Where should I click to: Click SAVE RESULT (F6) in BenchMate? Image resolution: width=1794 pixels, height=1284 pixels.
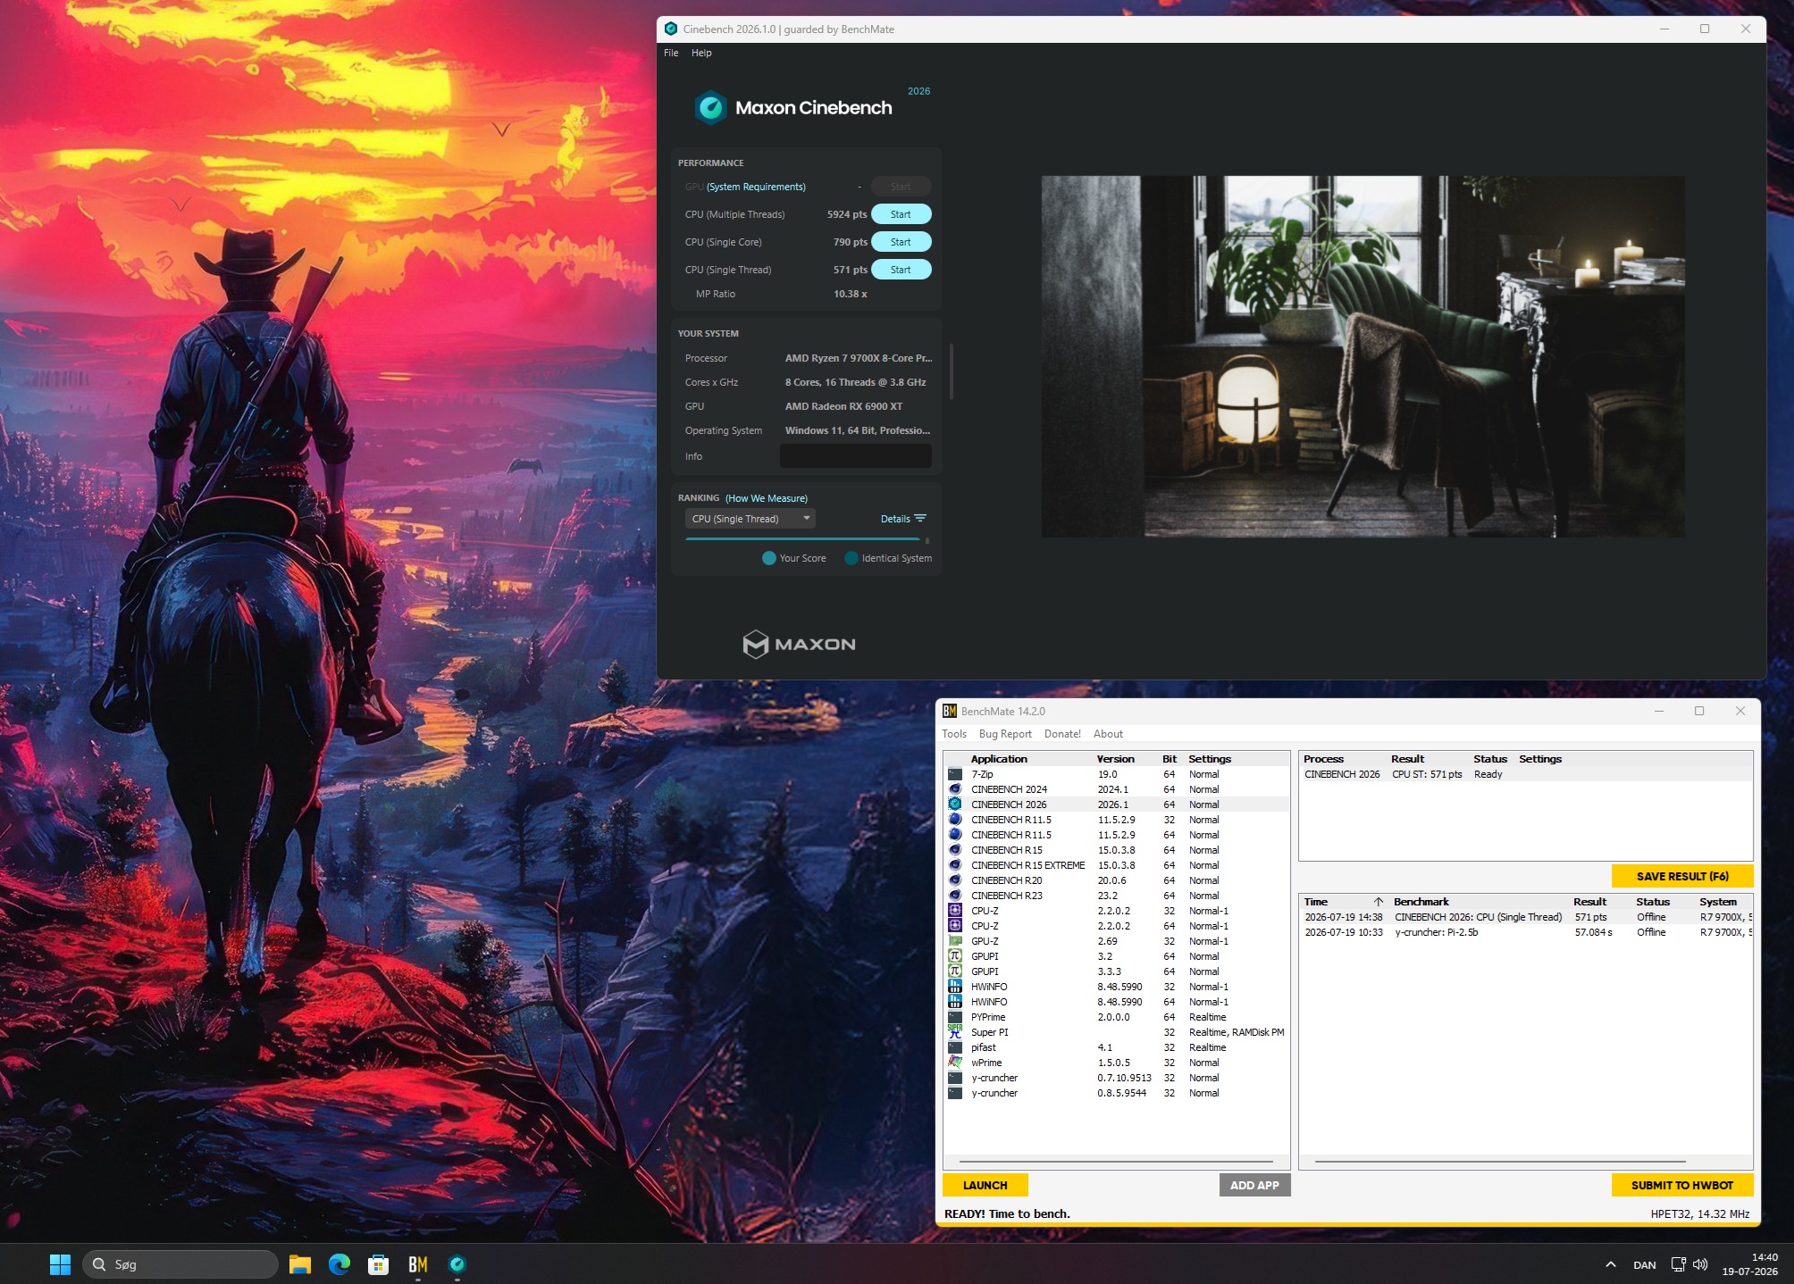point(1682,876)
